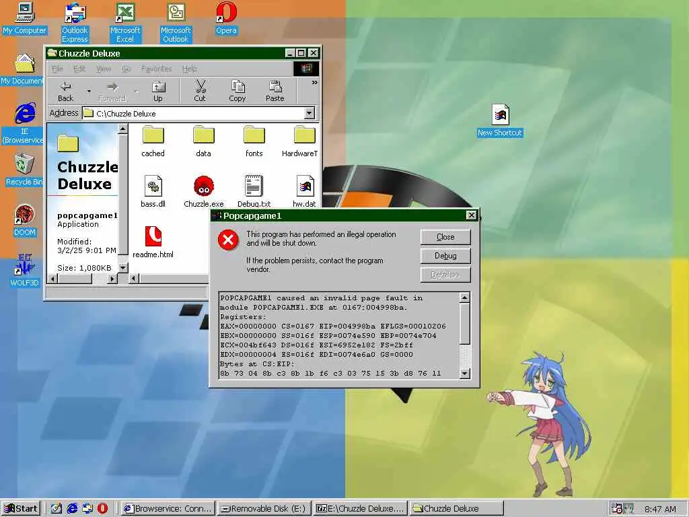689x517 pixels.
Task: Open Address bar dropdown list
Action: click(310, 113)
